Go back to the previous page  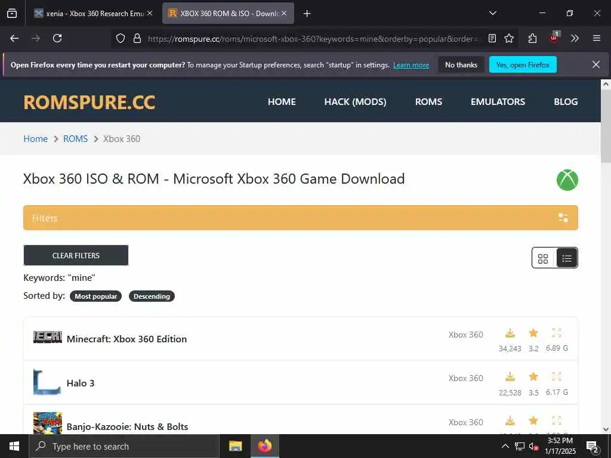tap(14, 38)
